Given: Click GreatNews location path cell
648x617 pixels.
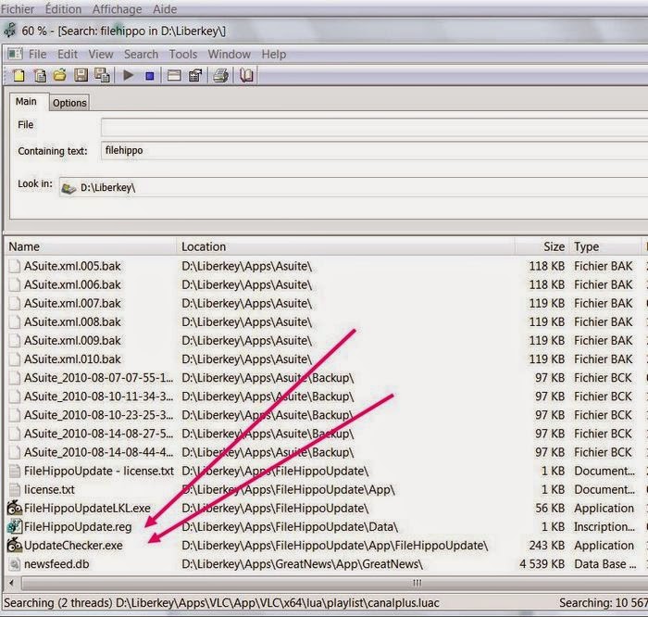Looking at the screenshot, I should pyautogui.click(x=302, y=563).
